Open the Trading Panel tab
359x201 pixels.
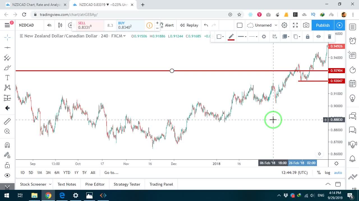pyautogui.click(x=161, y=184)
